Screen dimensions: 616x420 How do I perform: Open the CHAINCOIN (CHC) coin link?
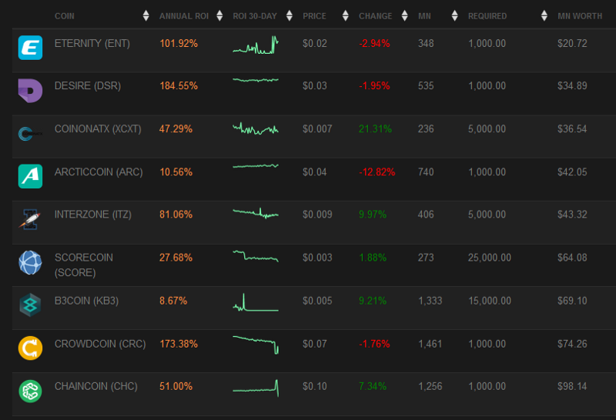pos(95,386)
